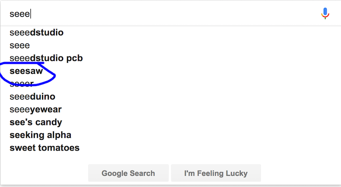The image size is (341, 187).
Task: Click the Google Search button
Action: click(x=128, y=173)
